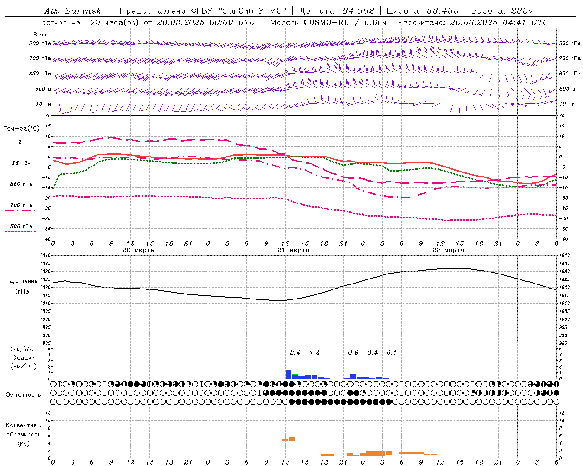Click the left "500 м" wind level label
Image resolution: width=583 pixels, height=466 pixels.
click(43, 89)
